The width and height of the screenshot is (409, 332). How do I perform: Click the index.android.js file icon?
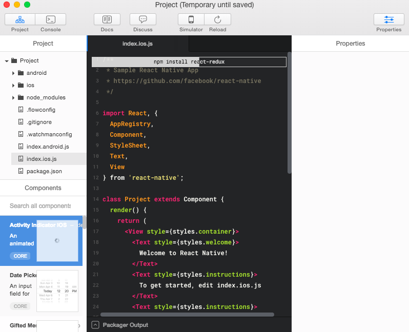point(21,147)
